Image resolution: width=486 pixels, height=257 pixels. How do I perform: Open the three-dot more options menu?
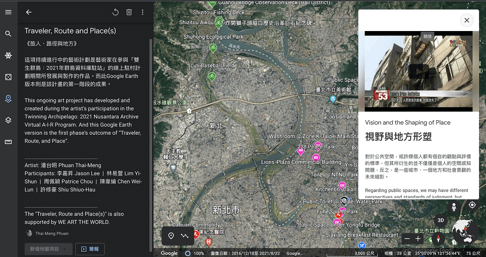click(142, 12)
